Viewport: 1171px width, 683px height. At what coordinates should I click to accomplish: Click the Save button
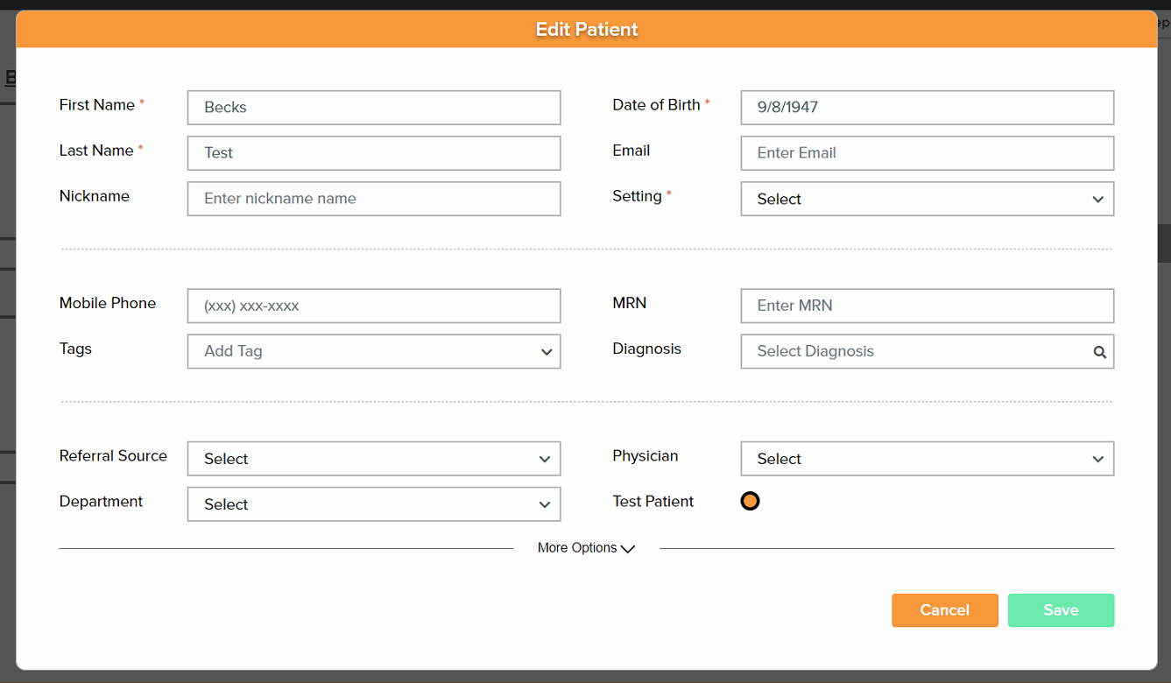1061,610
